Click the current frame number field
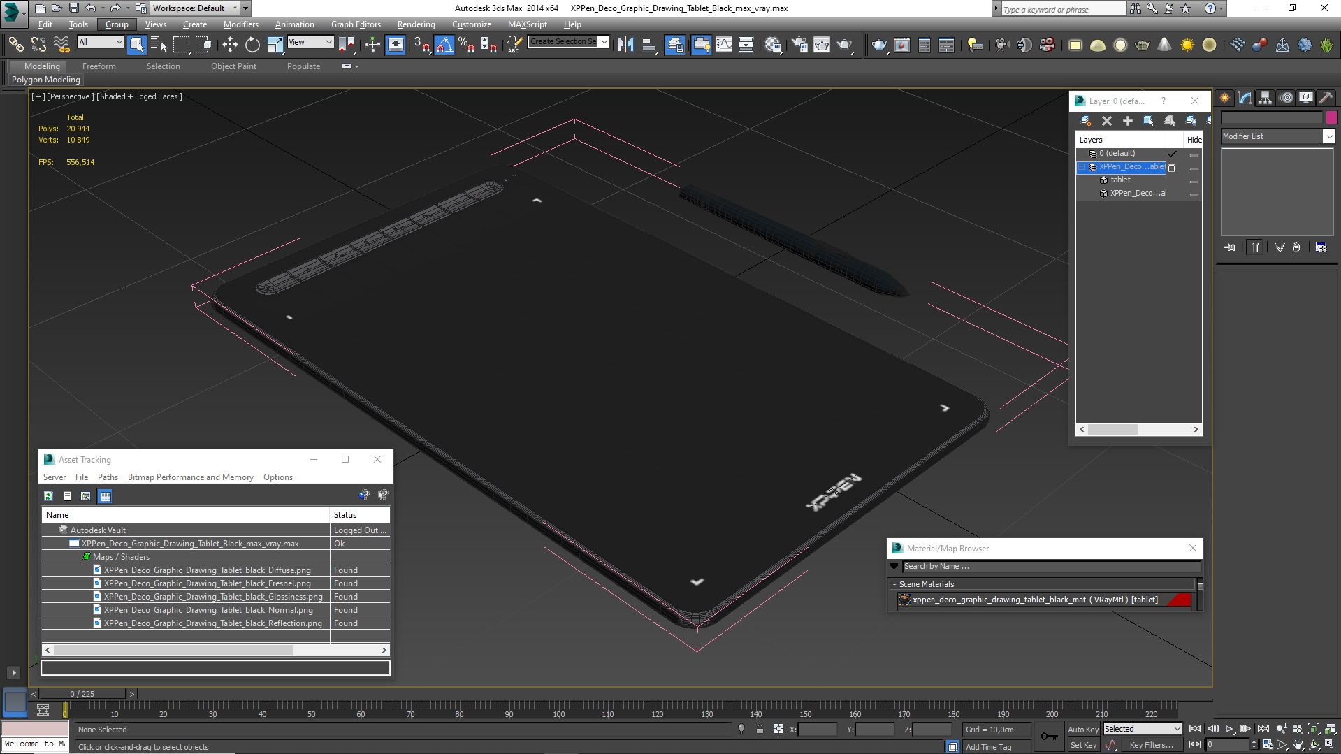This screenshot has height=754, width=1341. (x=1229, y=745)
